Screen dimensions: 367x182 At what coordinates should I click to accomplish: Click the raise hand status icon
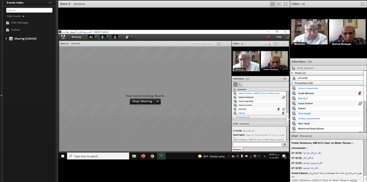point(127,37)
